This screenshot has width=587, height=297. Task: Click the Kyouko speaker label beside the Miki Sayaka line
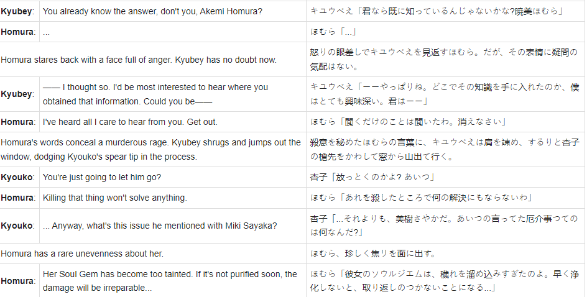tap(17, 226)
